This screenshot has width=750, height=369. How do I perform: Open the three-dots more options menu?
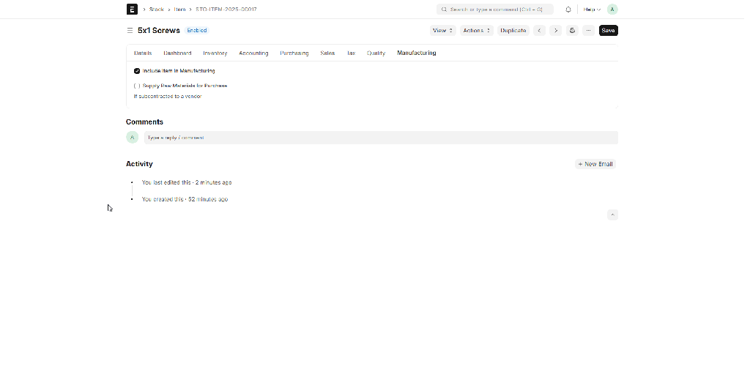point(588,31)
